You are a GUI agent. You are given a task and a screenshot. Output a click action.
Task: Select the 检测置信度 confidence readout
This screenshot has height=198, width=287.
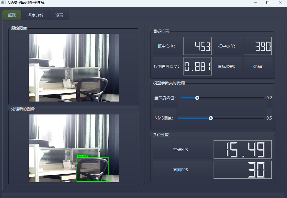[x=197, y=66]
